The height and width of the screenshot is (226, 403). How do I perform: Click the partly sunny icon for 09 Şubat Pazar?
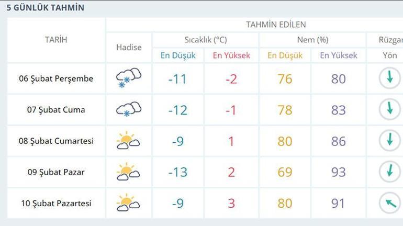click(x=128, y=172)
